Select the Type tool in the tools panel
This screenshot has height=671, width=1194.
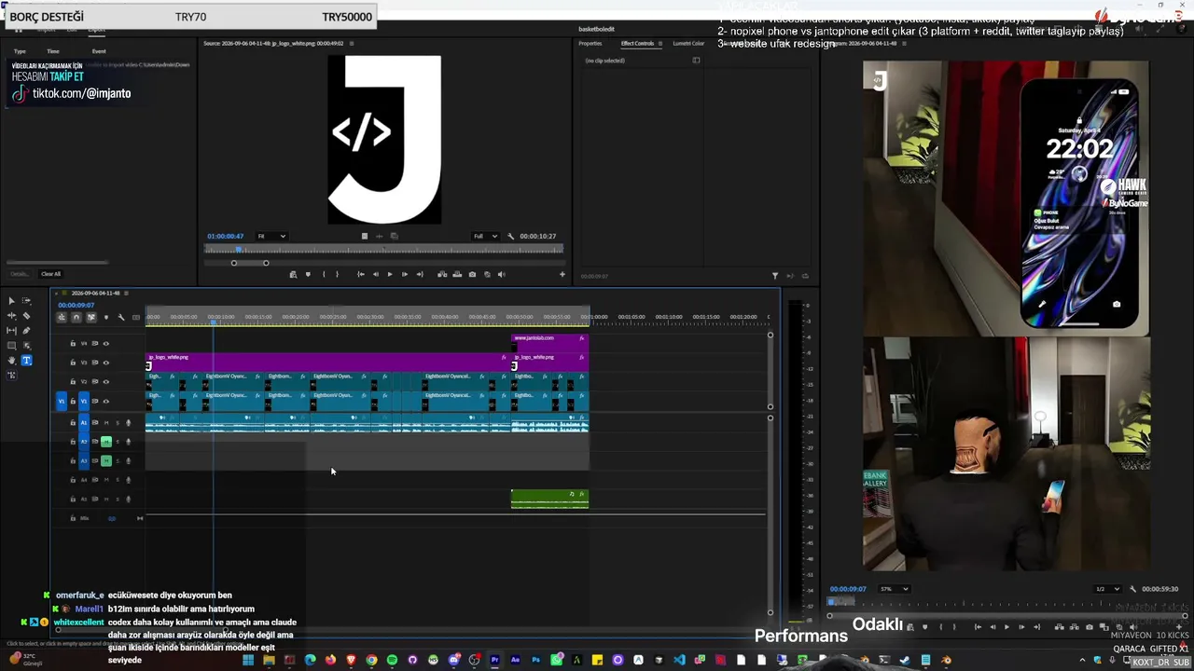pos(26,361)
